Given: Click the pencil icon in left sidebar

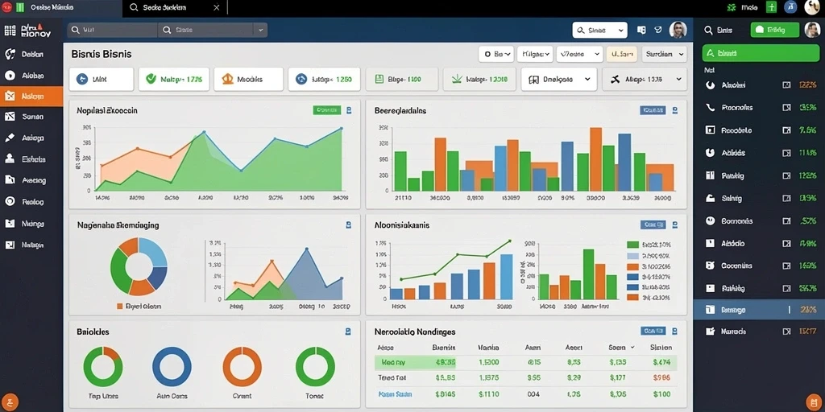Looking at the screenshot, I should click(10, 138).
